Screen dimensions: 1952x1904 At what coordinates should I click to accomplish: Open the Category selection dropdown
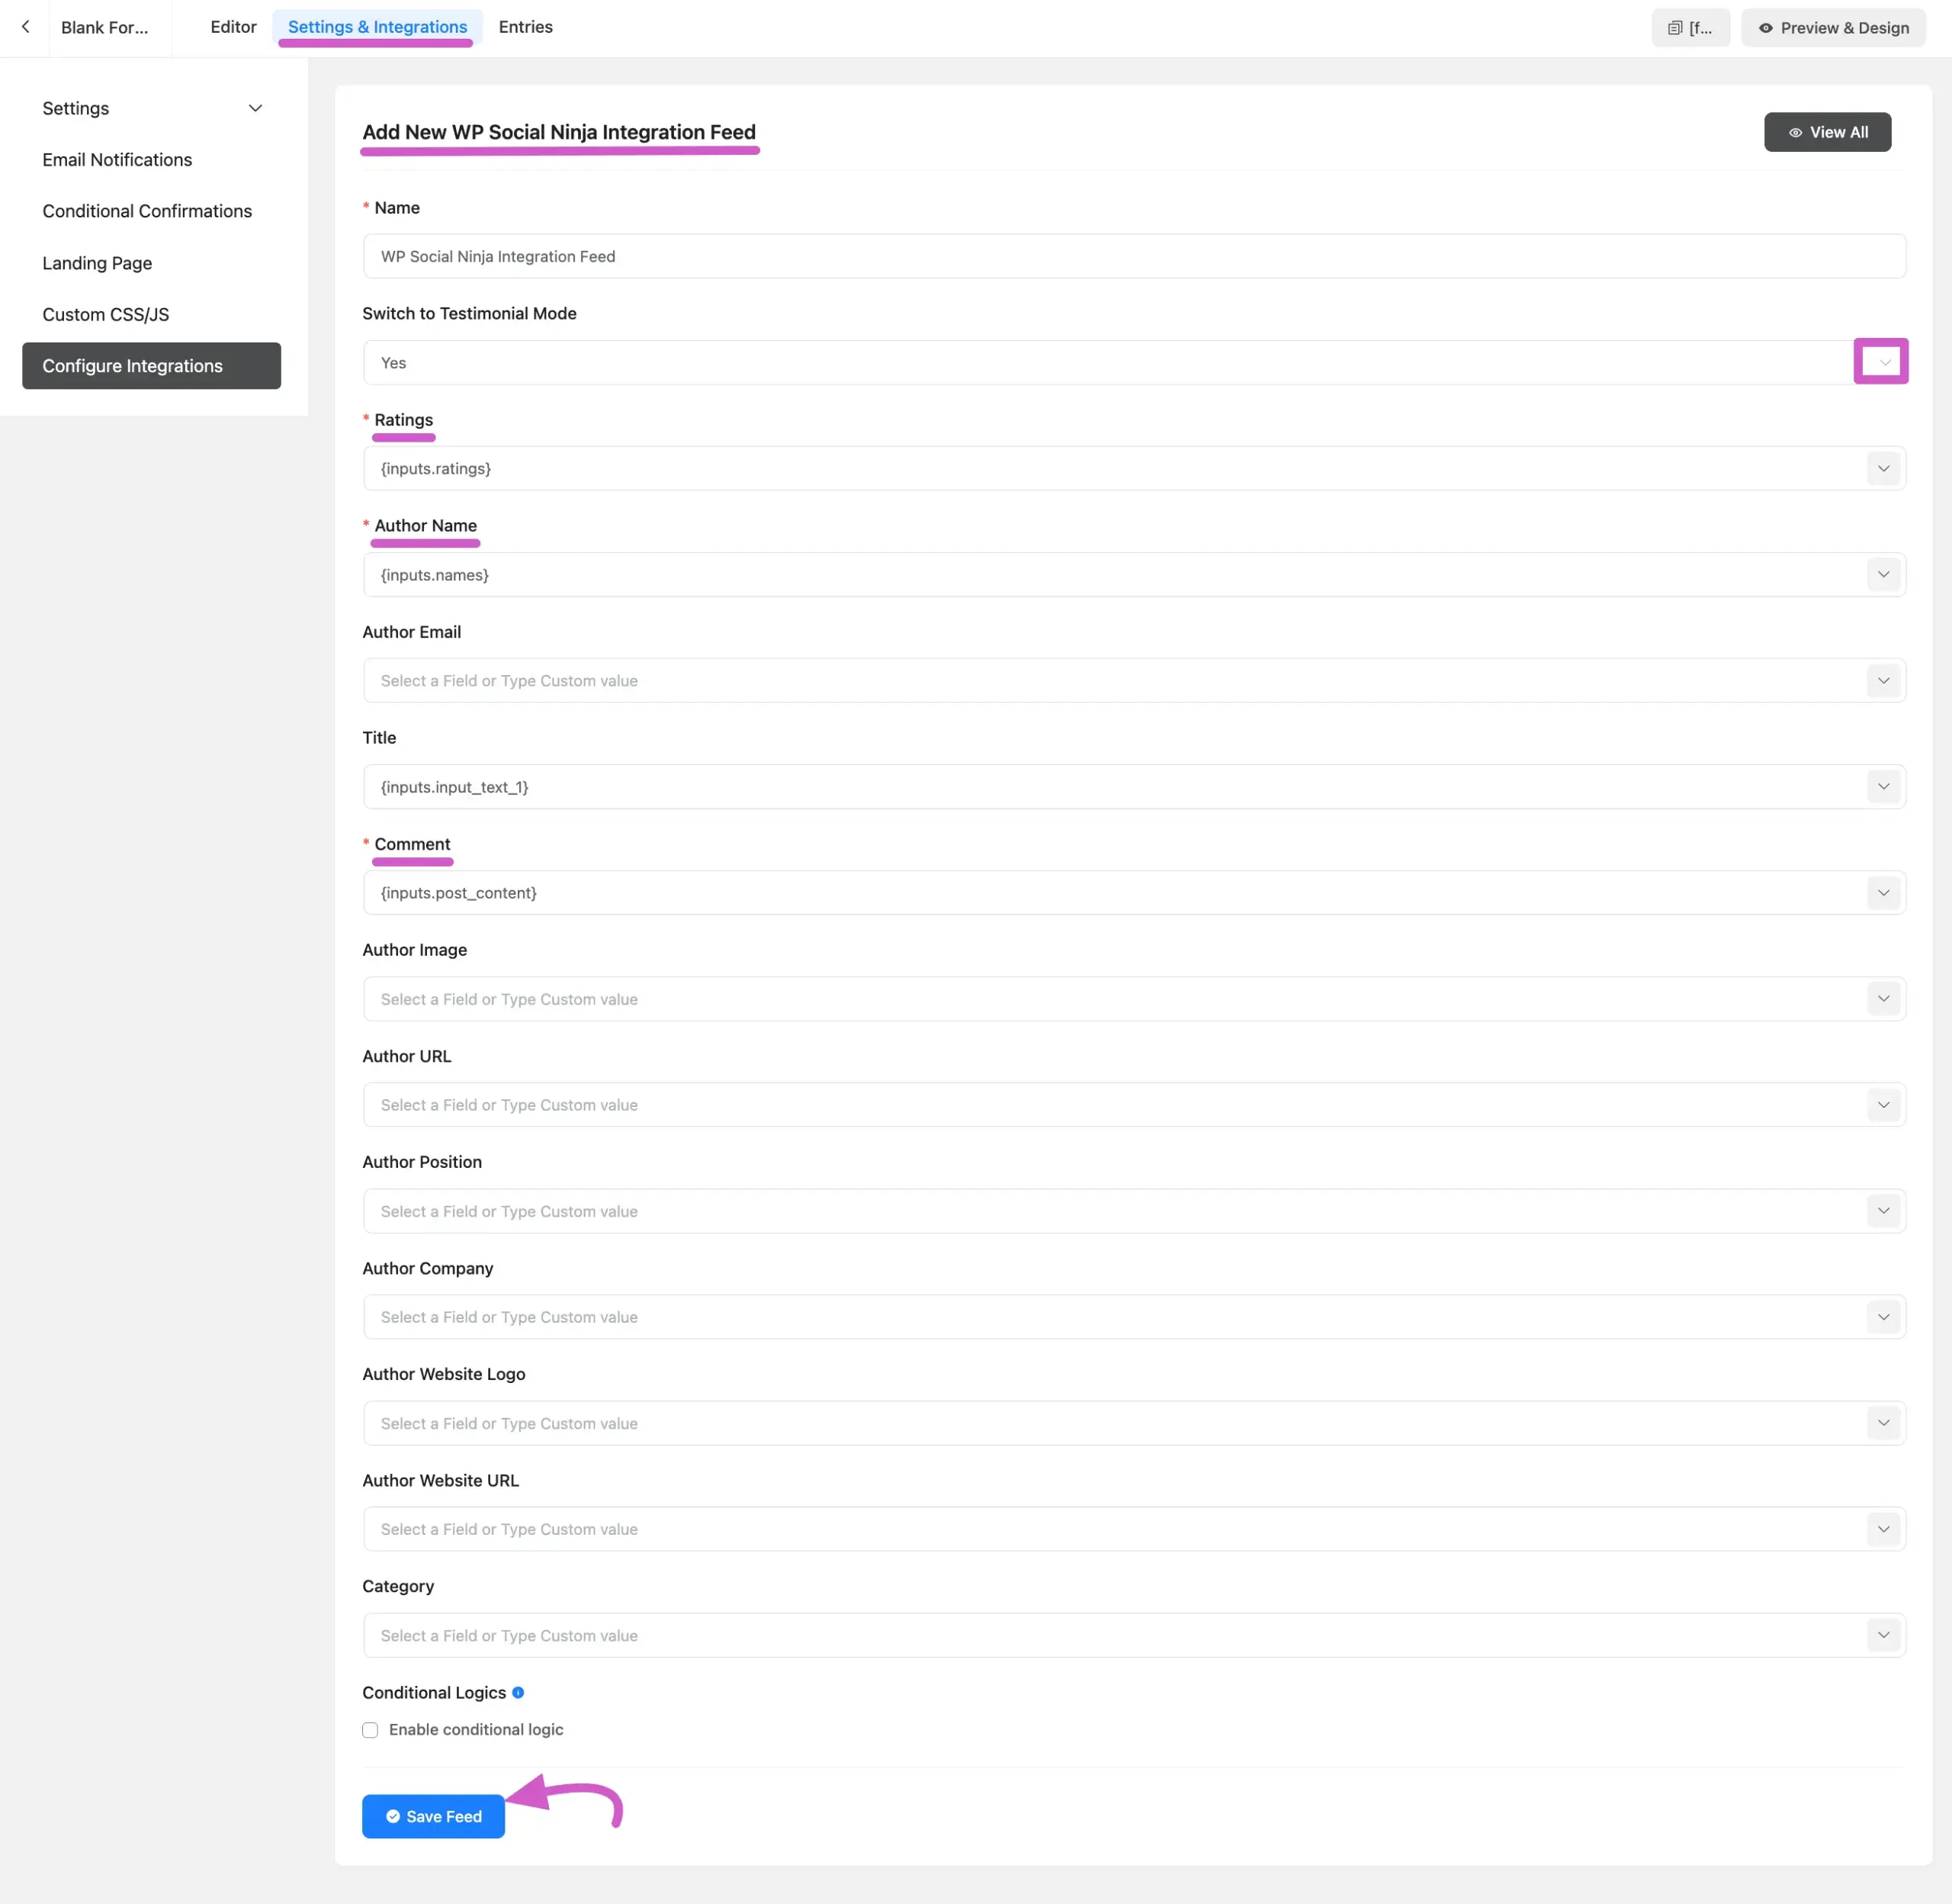point(1883,1635)
